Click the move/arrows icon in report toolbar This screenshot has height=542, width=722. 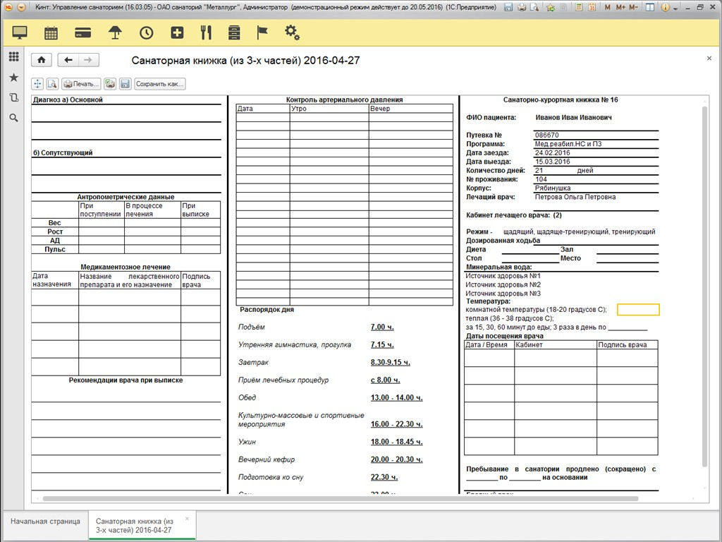tap(37, 84)
